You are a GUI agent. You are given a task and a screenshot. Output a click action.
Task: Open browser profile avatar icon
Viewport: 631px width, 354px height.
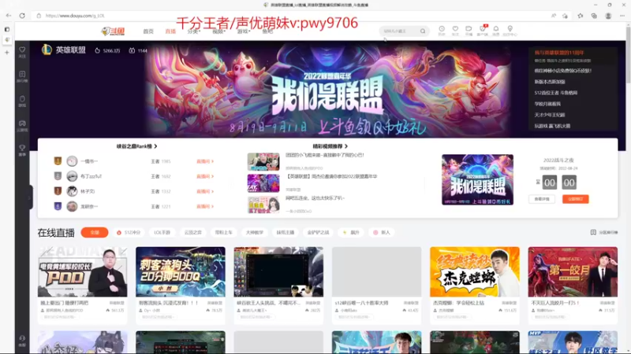tap(608, 16)
